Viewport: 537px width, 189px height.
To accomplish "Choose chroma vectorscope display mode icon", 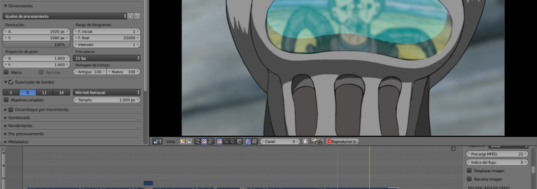I will (x=233, y=141).
